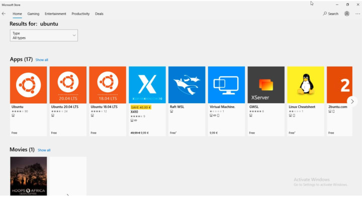Open the Hoops Africa movie thumbnail

(x=28, y=176)
